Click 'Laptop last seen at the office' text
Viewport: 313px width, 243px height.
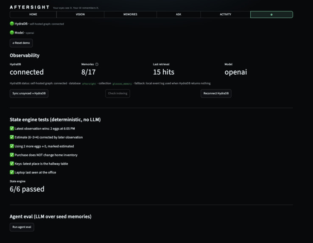pyautogui.click(x=35, y=173)
